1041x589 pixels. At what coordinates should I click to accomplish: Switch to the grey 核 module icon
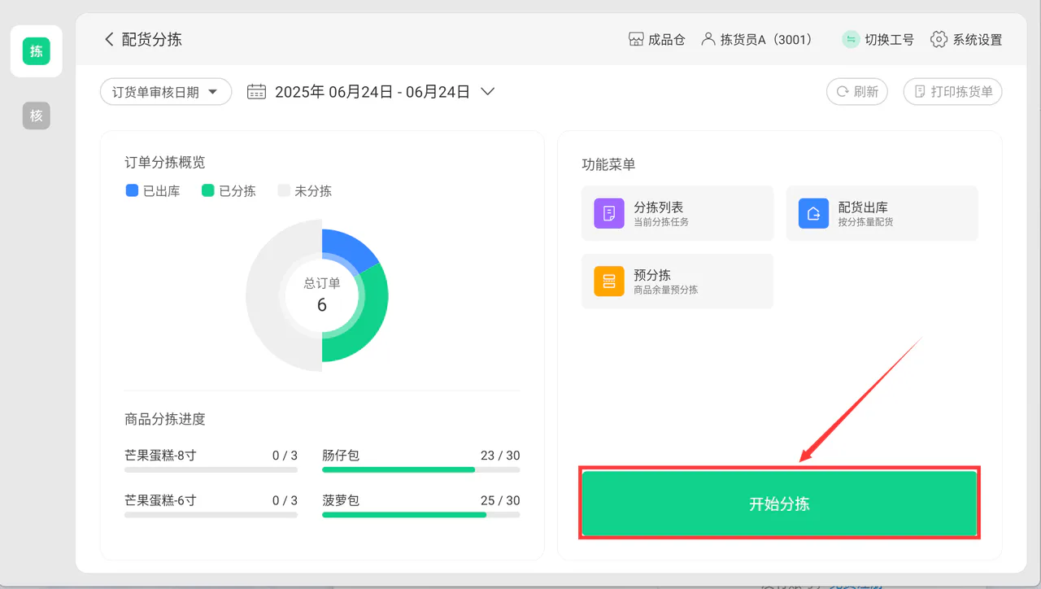click(36, 116)
